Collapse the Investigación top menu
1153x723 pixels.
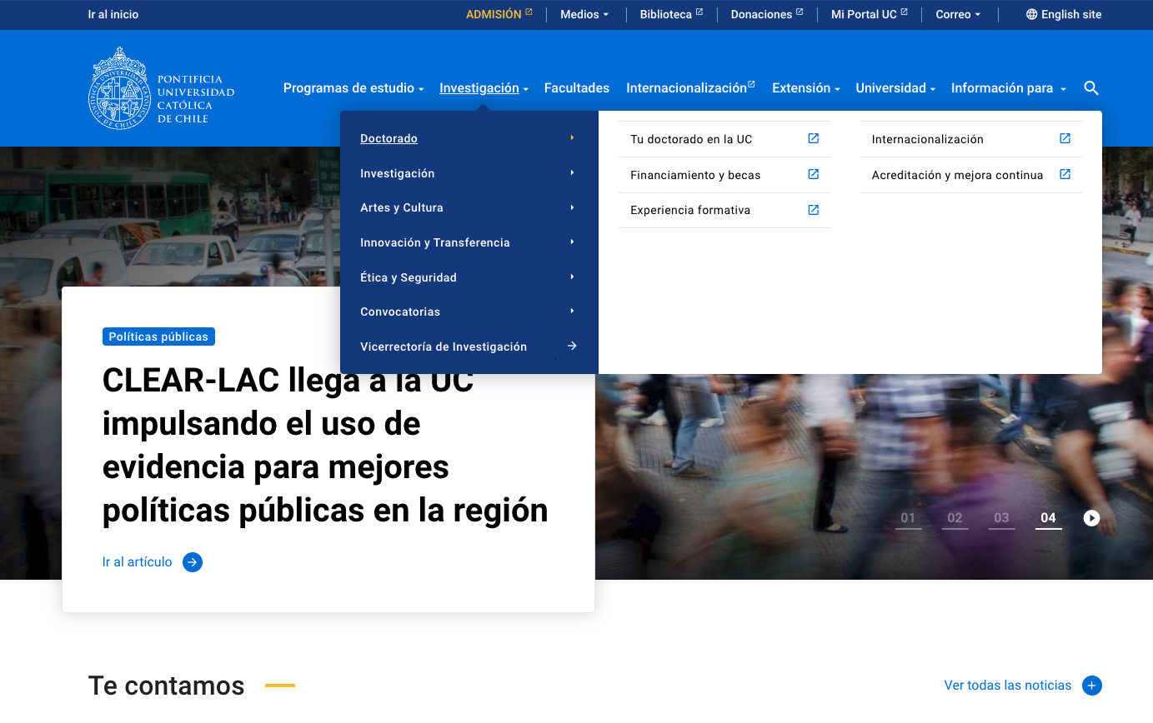tap(484, 88)
